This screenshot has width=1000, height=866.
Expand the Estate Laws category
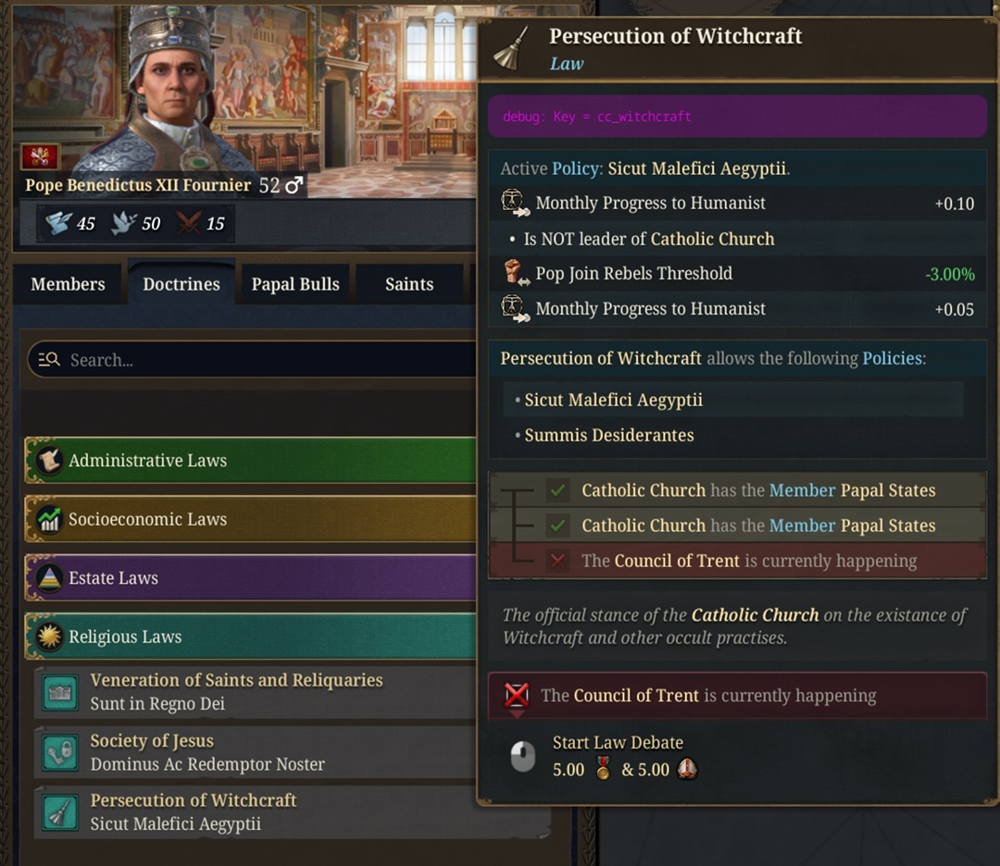pyautogui.click(x=251, y=578)
